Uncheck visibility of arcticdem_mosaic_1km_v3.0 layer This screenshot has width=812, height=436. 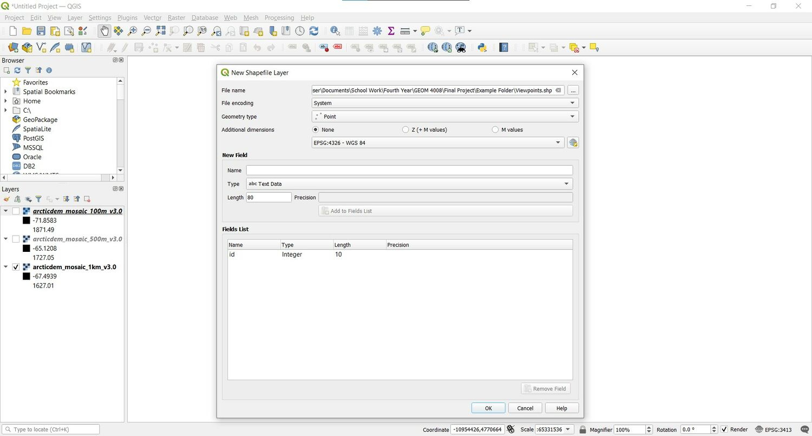point(16,267)
